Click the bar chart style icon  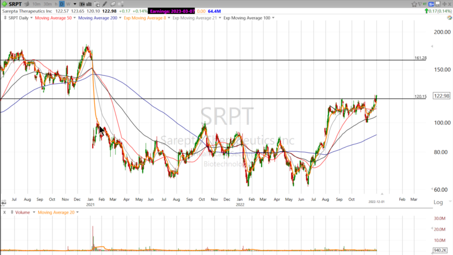point(89,4)
